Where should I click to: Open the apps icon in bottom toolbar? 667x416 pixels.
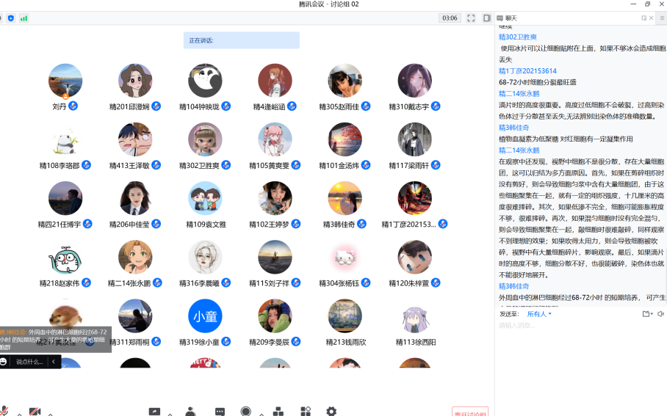(306, 412)
